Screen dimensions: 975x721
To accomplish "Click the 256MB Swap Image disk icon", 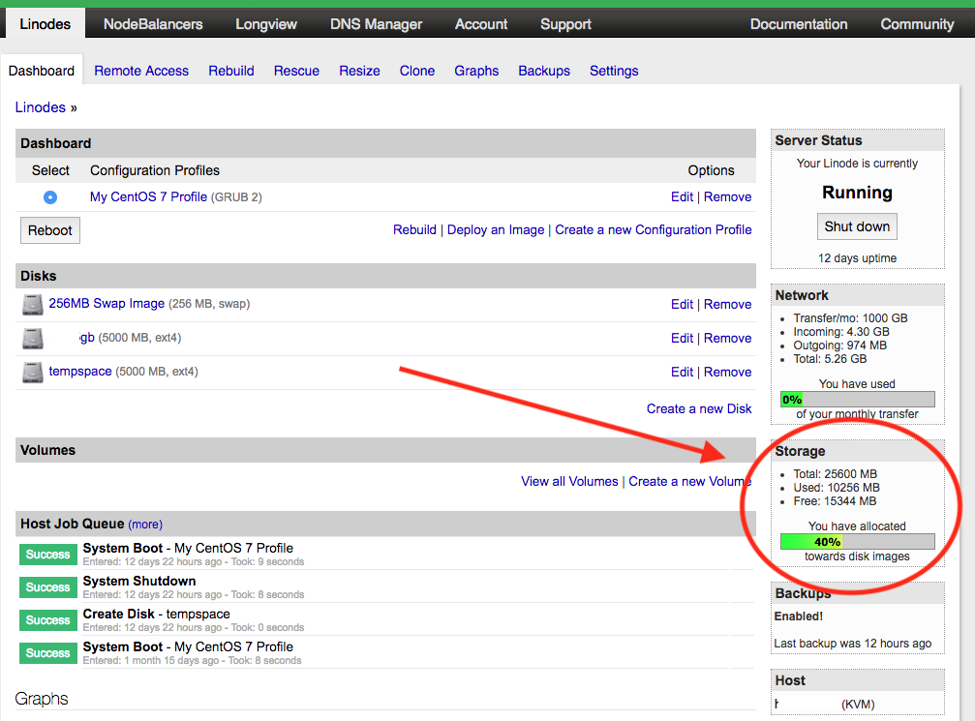I will pyautogui.click(x=32, y=305).
